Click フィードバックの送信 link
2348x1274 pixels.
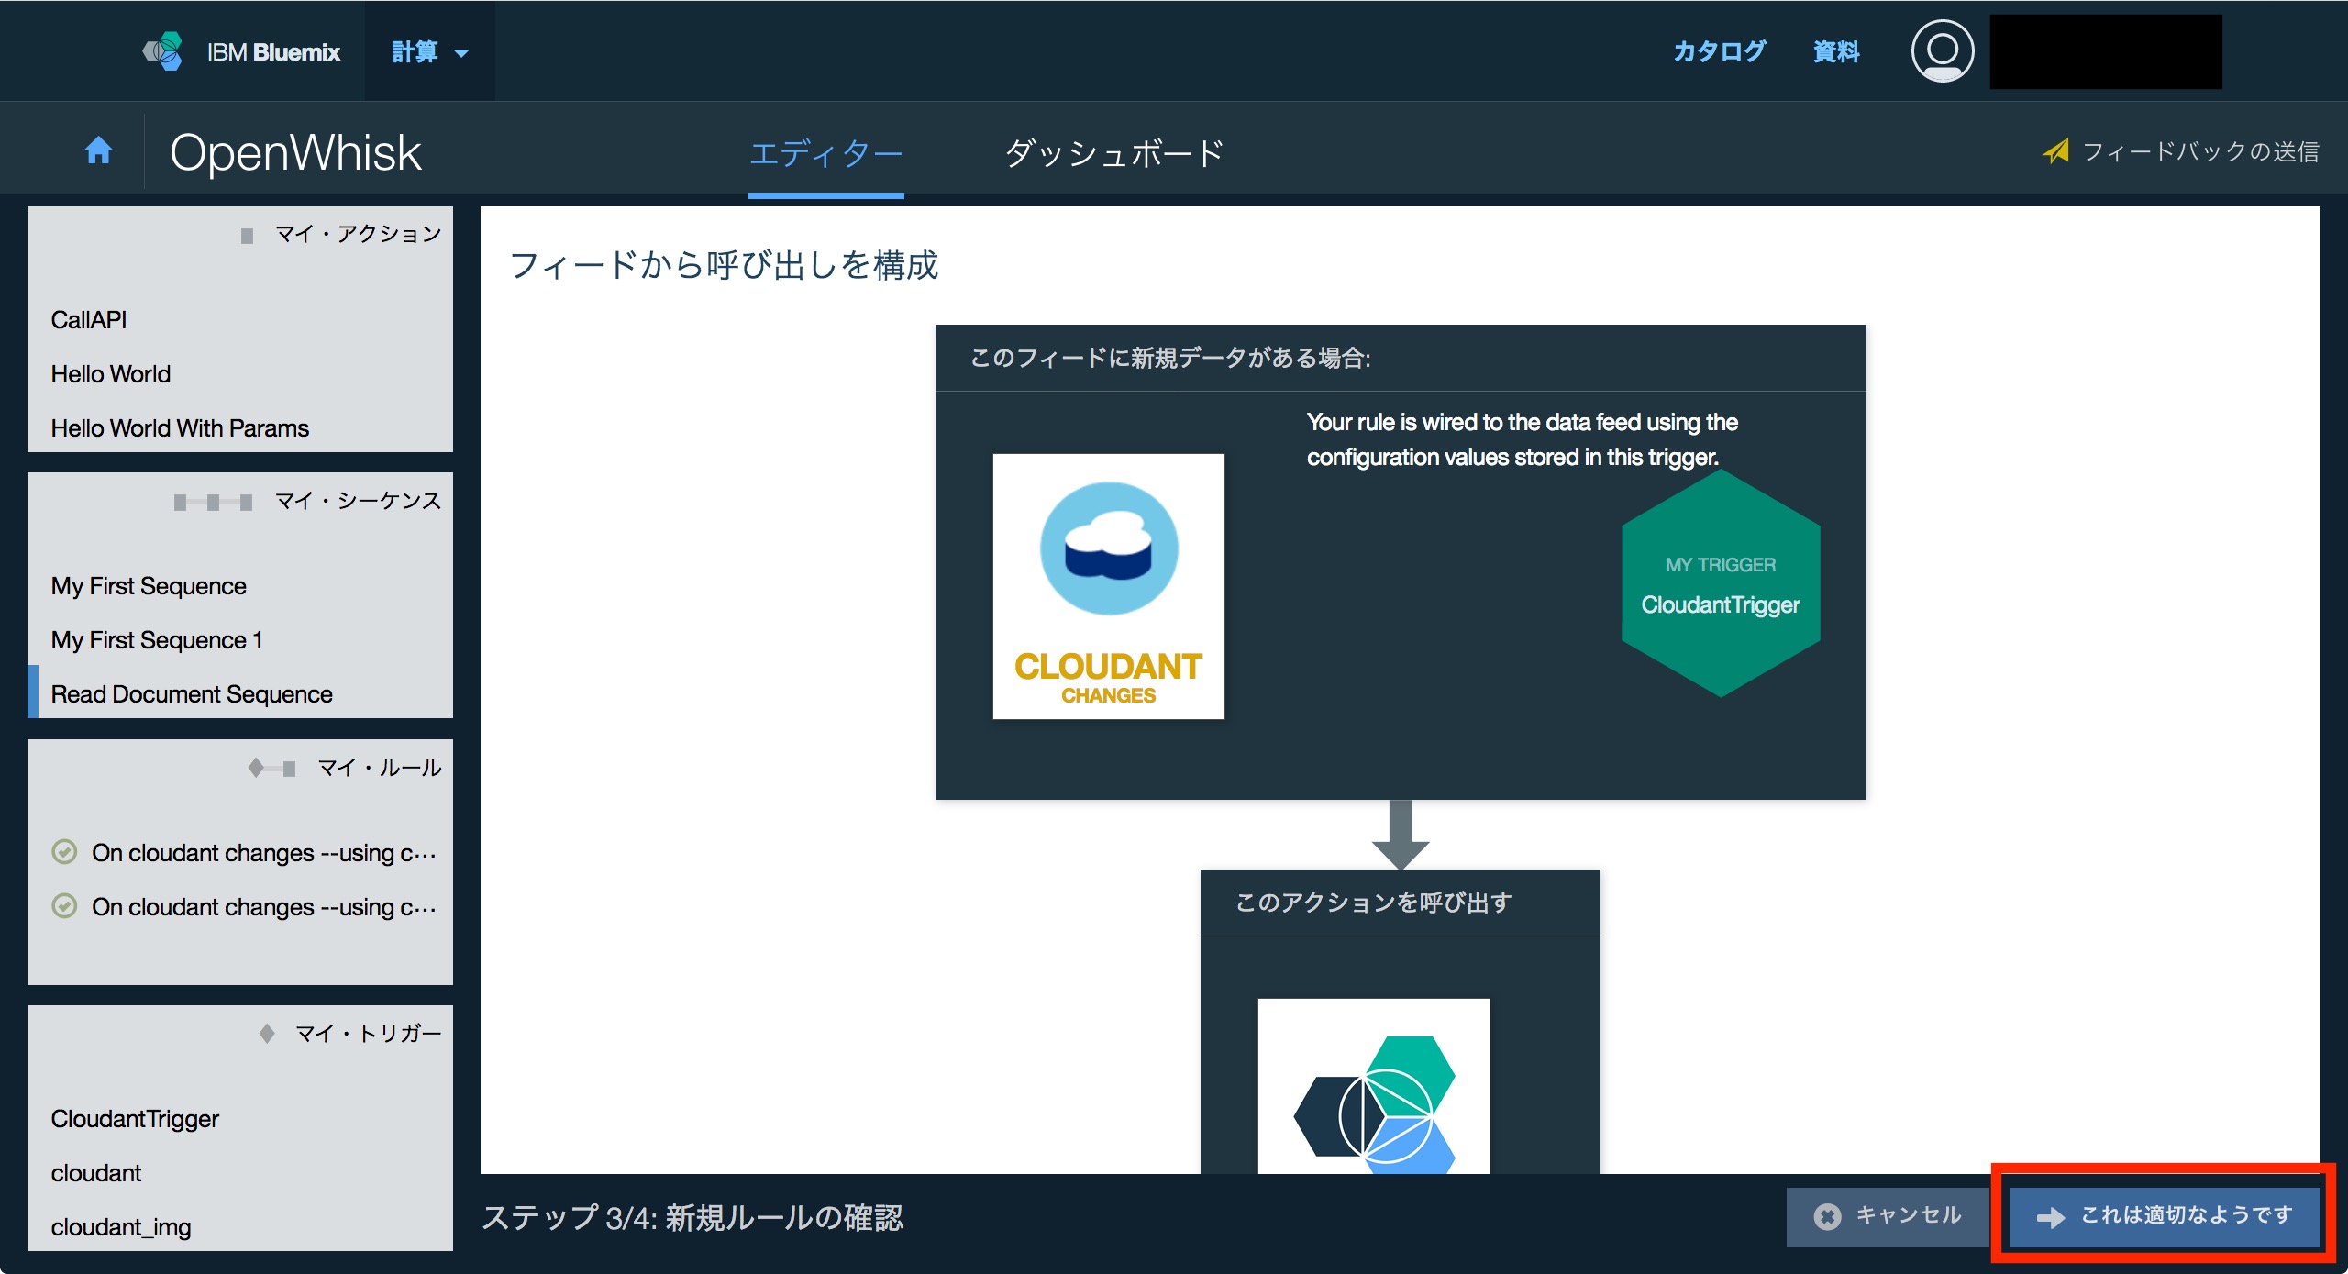[x=2200, y=151]
